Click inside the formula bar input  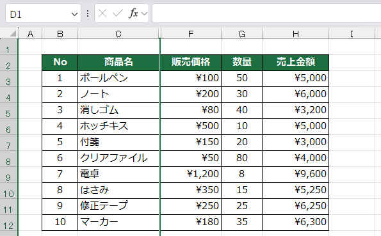[x=266, y=13]
